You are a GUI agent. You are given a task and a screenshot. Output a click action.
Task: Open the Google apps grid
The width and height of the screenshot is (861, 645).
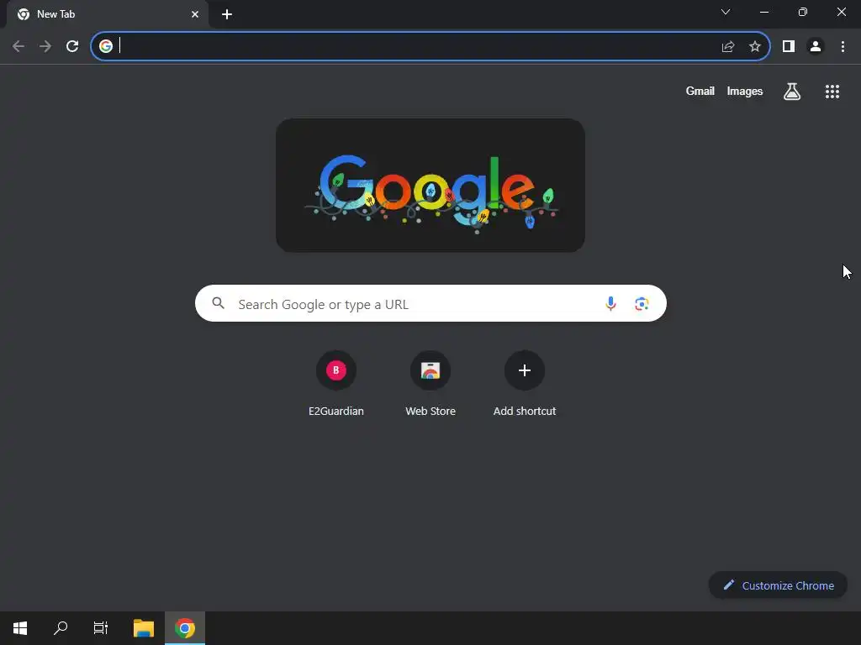click(832, 92)
